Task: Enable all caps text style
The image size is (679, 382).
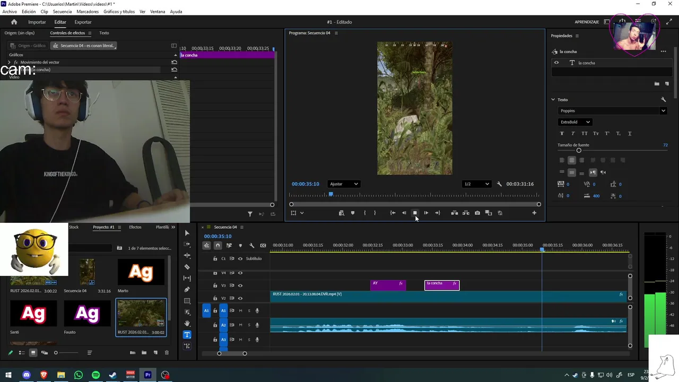Action: (585, 134)
